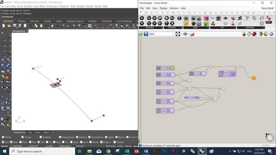Viewport: 276px width, 155px height.
Task: Select the Pan hand tool in Rhino
Action: [52, 26]
